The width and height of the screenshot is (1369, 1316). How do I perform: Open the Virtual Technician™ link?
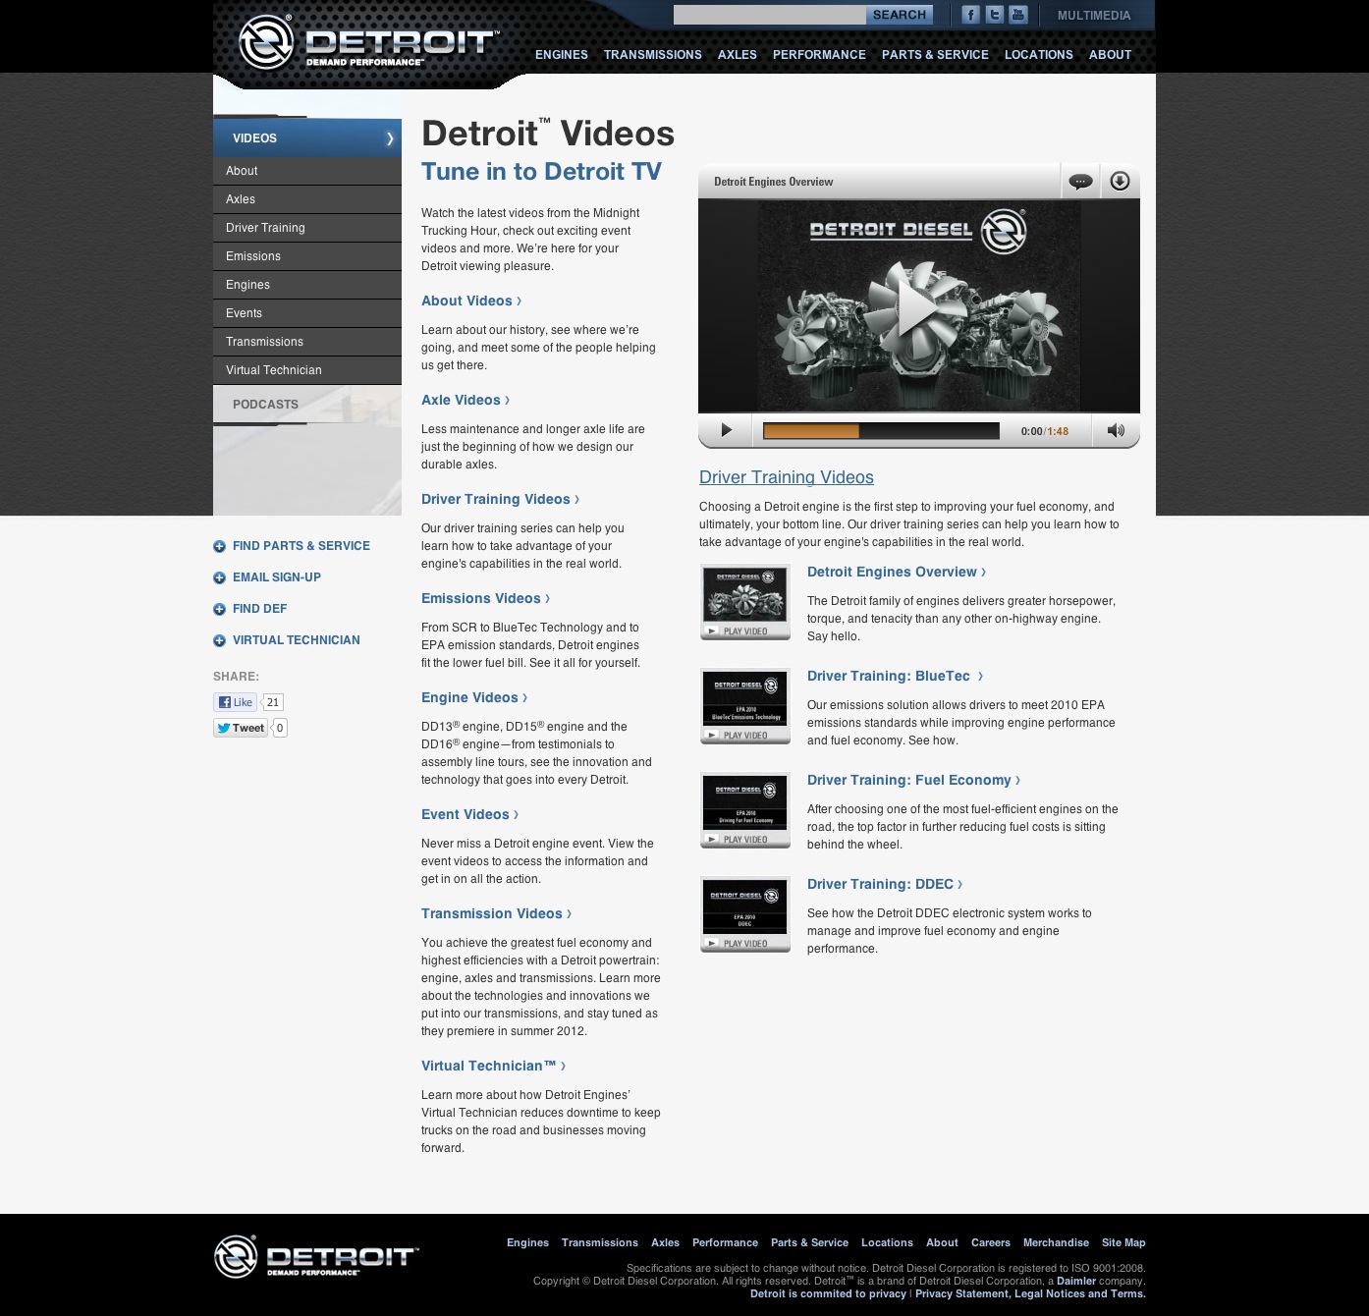pos(493,1066)
